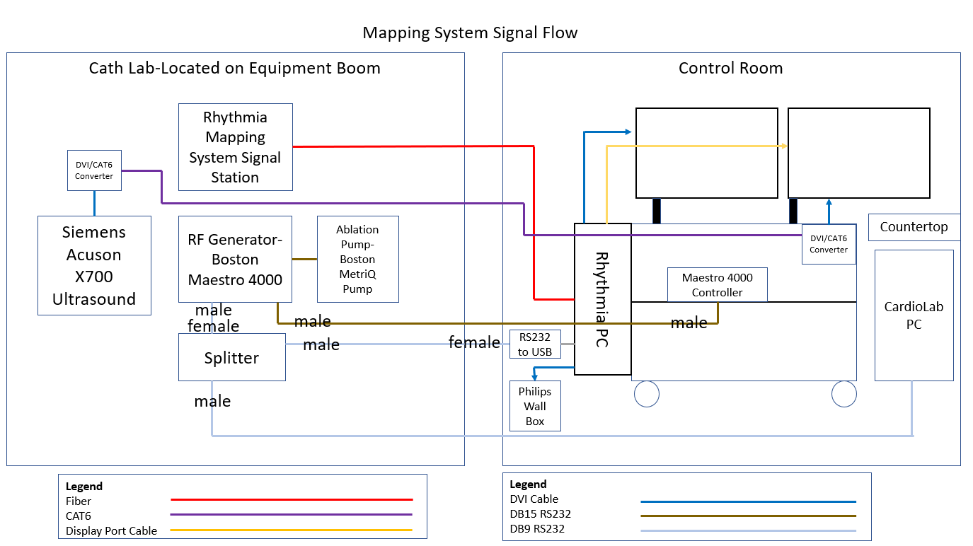The height and width of the screenshot is (546, 973).
Task: Click the Control Room section title
Action: pos(730,68)
